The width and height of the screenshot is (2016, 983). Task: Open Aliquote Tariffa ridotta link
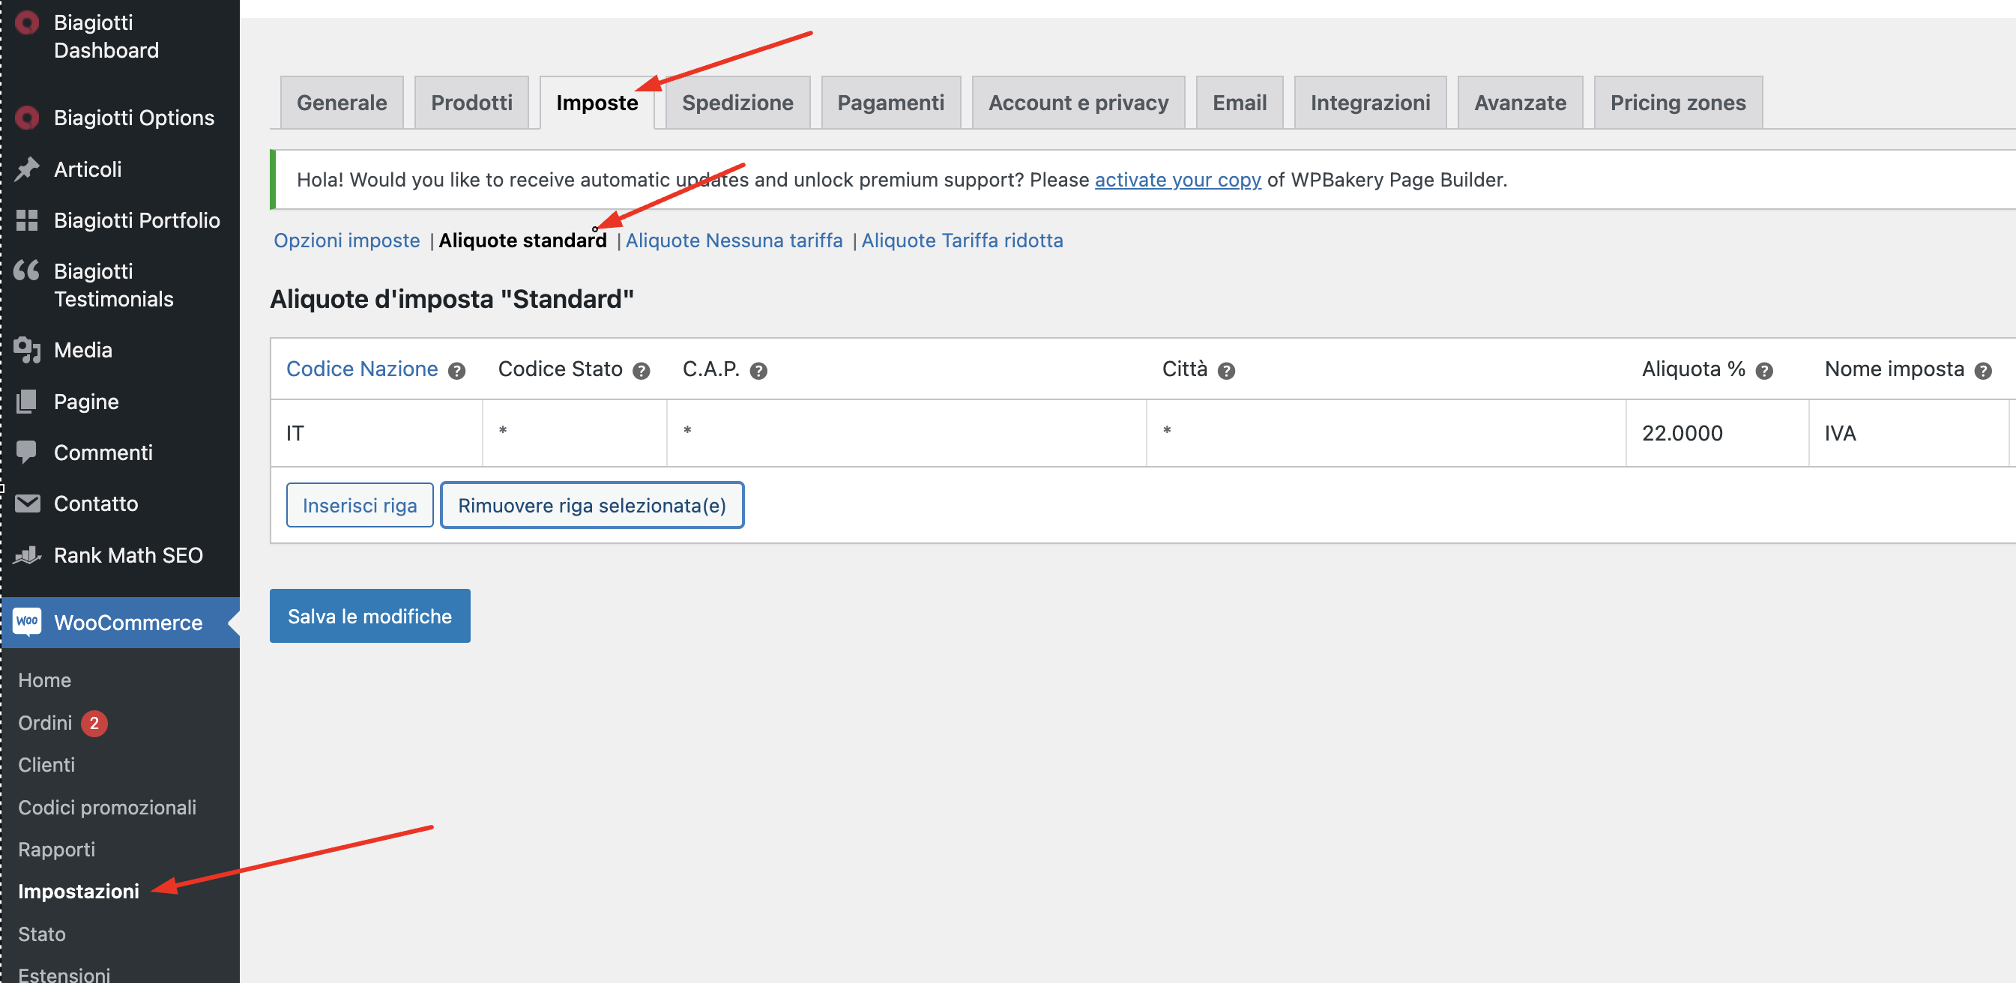click(962, 241)
